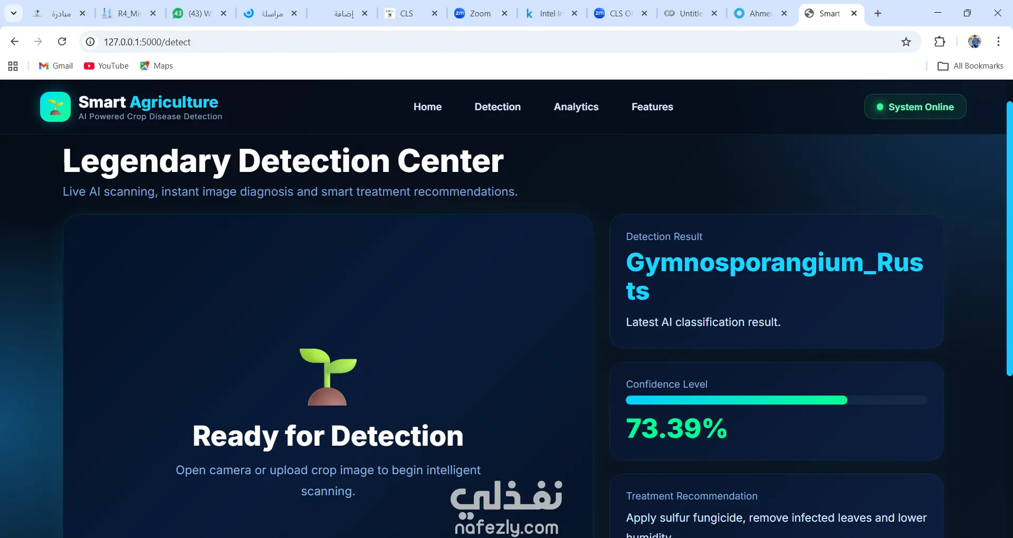
Task: Click the Smart Agriculture title text
Action: coord(148,102)
